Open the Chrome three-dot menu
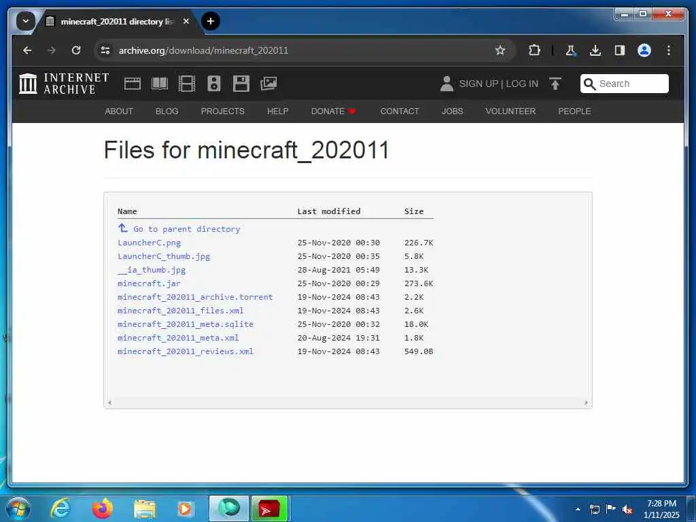Viewport: 696px width, 522px height. (669, 50)
